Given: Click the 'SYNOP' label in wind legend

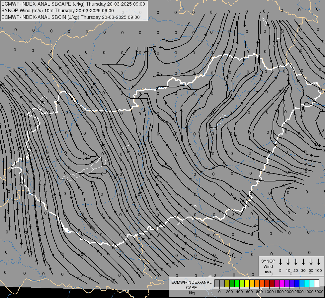Looking at the screenshot, I should [x=268, y=261].
